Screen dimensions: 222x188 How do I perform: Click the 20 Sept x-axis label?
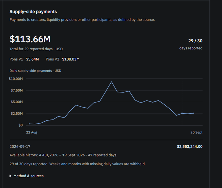(x=197, y=133)
